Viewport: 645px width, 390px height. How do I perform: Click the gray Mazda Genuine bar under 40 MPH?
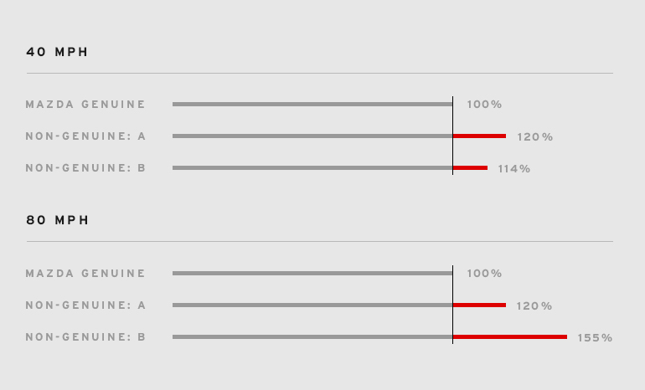click(312, 104)
